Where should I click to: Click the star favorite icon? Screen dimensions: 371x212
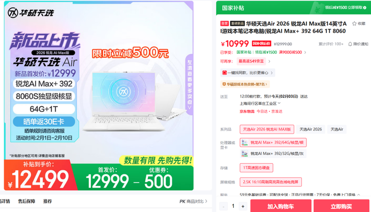tap(354, 23)
